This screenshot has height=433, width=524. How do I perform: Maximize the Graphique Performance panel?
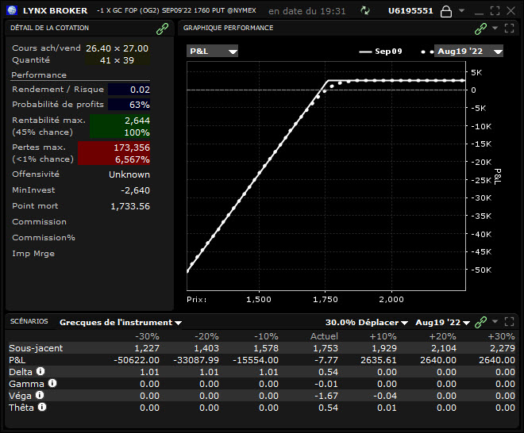509,29
